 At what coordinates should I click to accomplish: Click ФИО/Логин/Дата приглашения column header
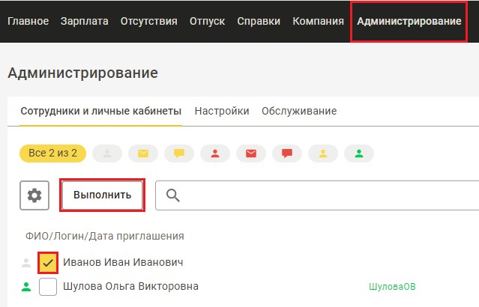click(105, 236)
